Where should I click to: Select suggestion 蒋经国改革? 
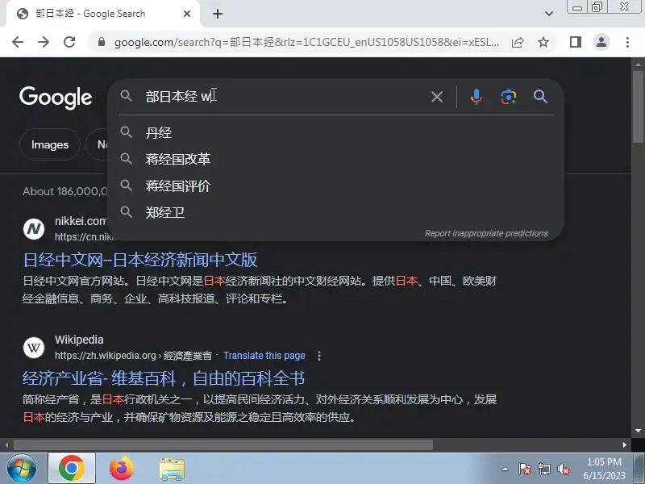[335, 159]
